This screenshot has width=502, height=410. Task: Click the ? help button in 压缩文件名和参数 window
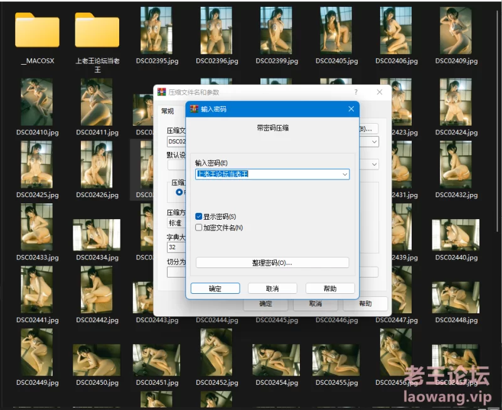(x=356, y=92)
